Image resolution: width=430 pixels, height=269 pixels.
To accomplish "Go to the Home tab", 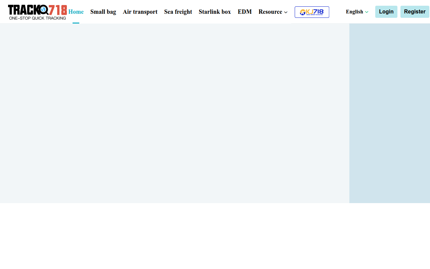I will point(76,12).
